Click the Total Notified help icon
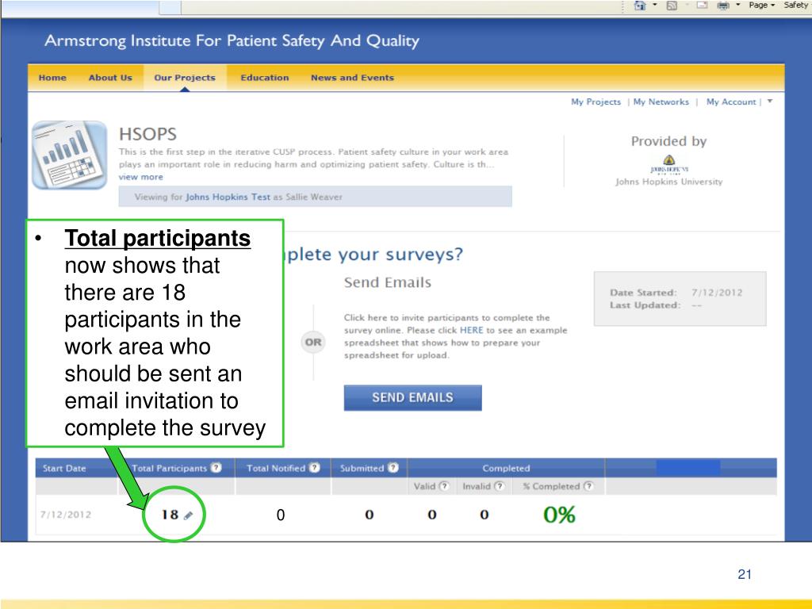Screen dimensions: 812x609 coord(314,468)
